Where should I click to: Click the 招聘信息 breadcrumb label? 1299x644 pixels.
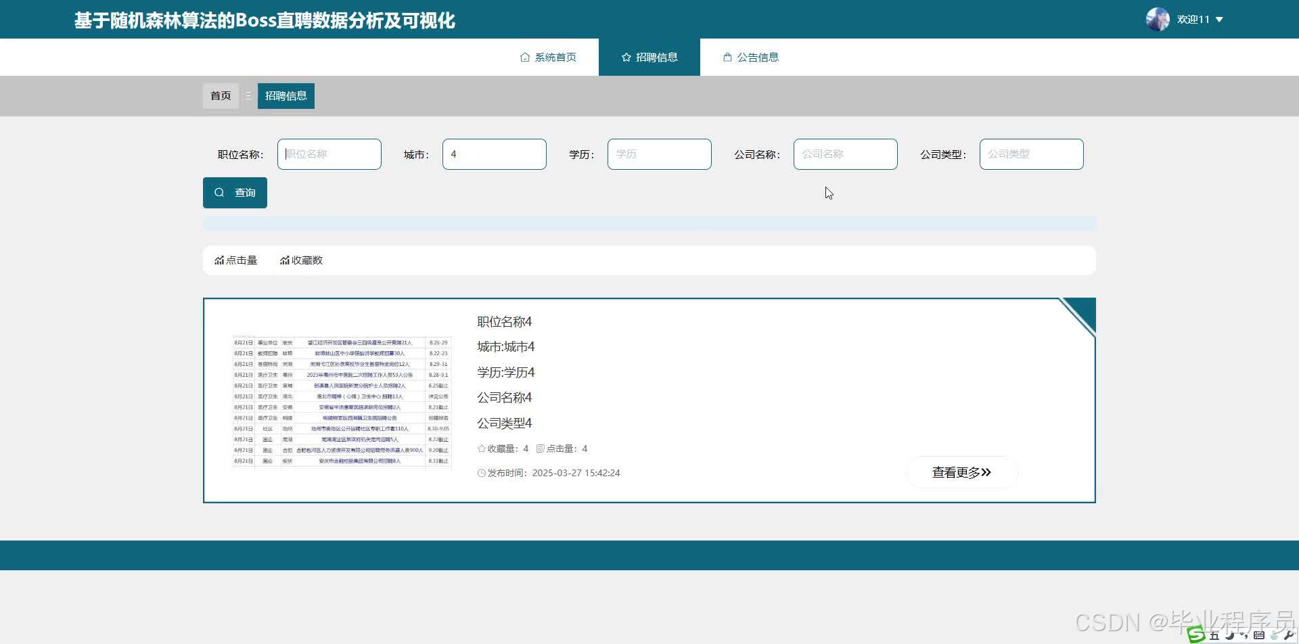pyautogui.click(x=286, y=96)
